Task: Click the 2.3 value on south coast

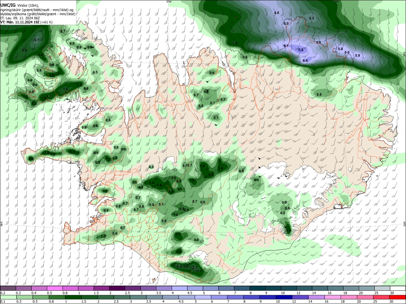Action: click(179, 266)
